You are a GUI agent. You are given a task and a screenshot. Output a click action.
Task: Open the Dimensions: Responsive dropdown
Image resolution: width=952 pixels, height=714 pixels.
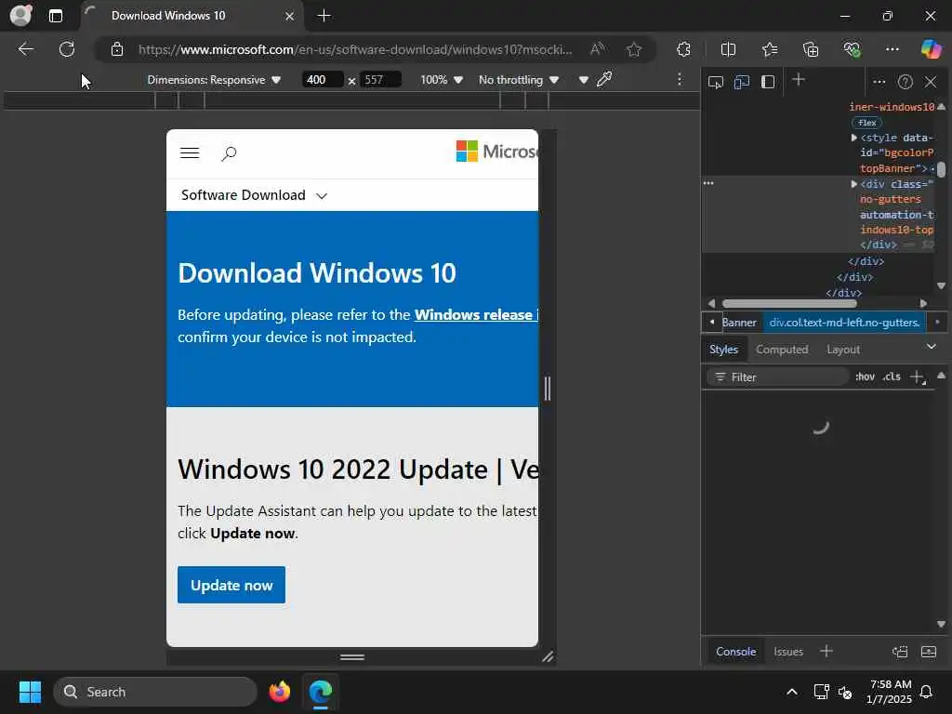214,80
